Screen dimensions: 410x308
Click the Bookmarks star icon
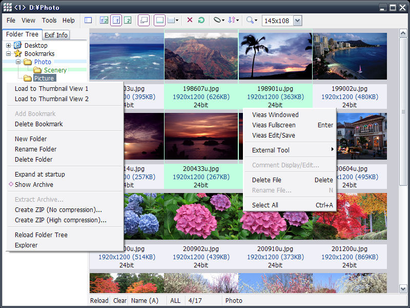17,53
